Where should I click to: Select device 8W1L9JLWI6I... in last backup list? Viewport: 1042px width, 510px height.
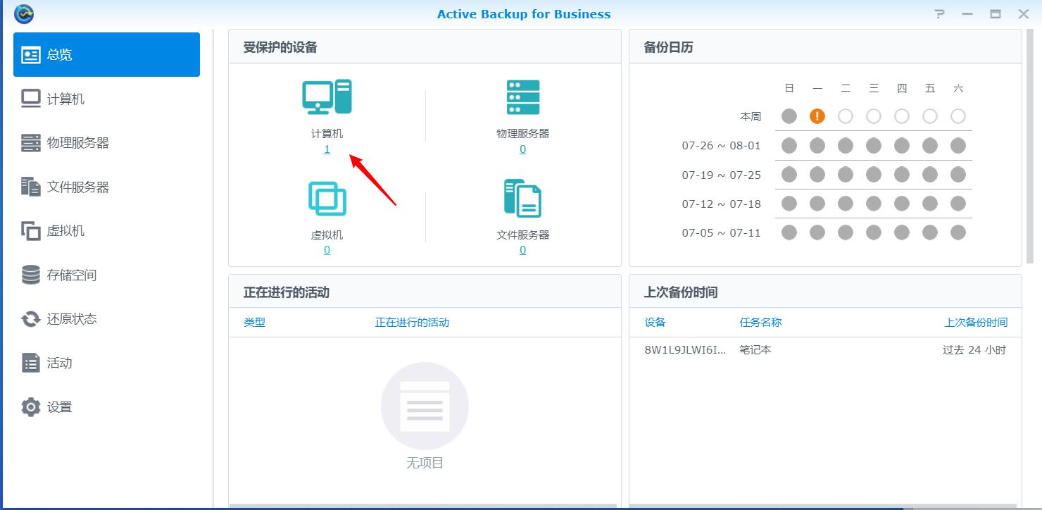tap(685, 350)
